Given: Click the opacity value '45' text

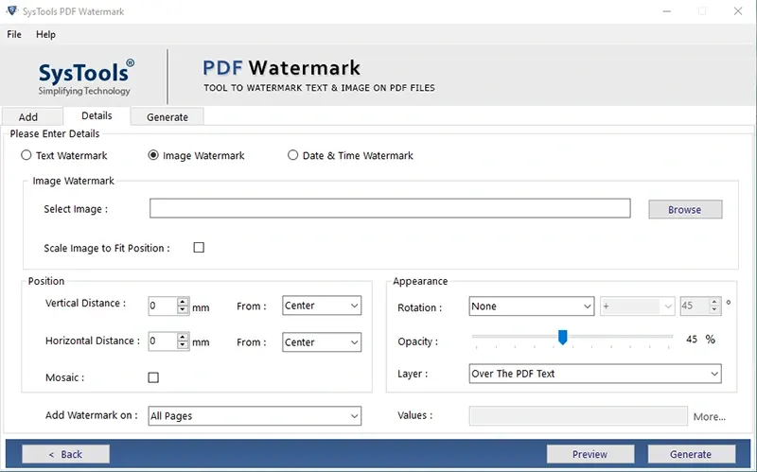Looking at the screenshot, I should (x=692, y=340).
